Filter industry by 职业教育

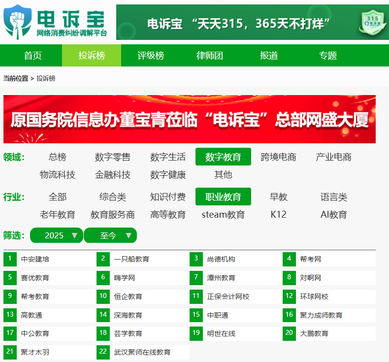223,197
